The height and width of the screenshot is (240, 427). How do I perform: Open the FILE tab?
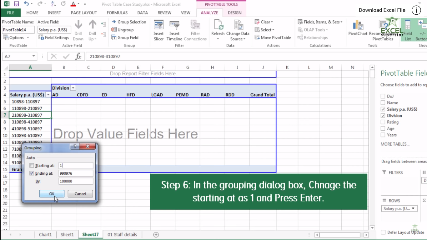(11, 13)
